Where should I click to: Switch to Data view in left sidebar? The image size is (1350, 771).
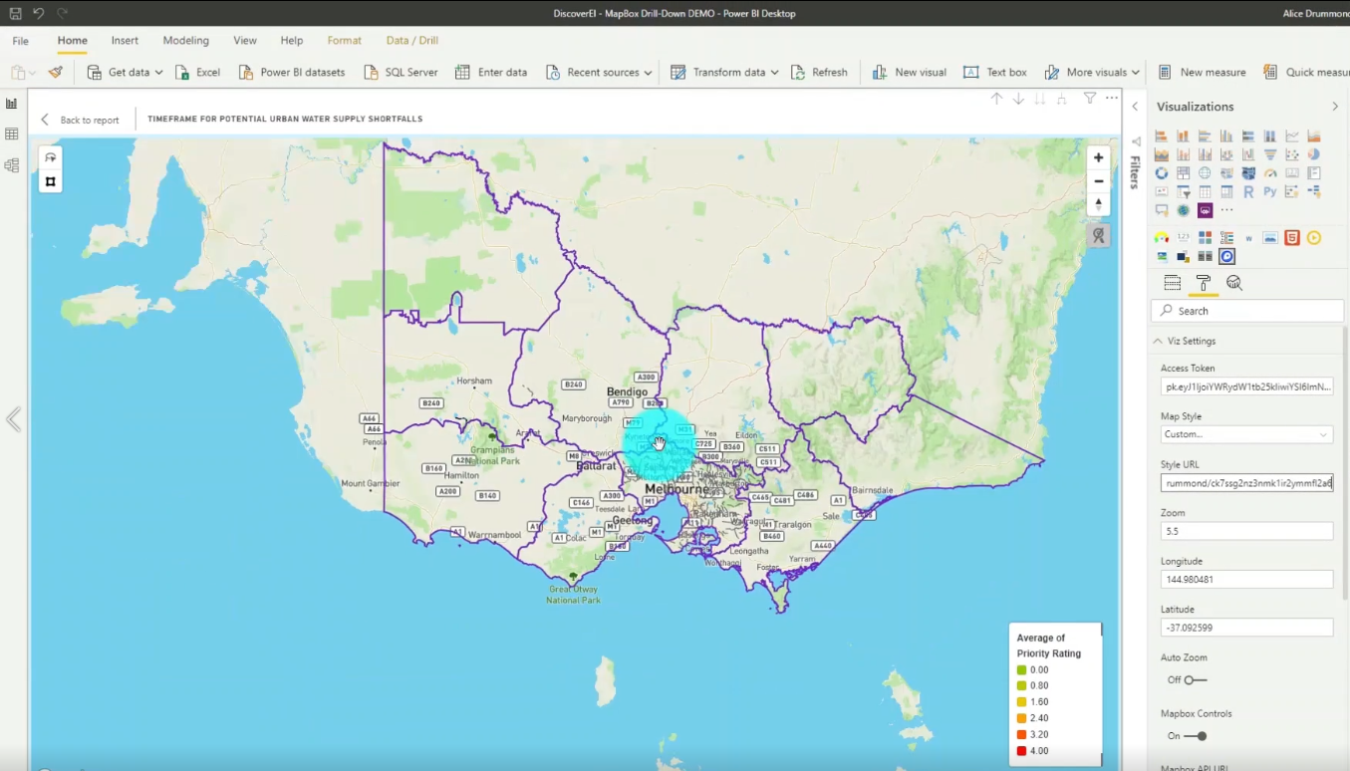point(12,133)
